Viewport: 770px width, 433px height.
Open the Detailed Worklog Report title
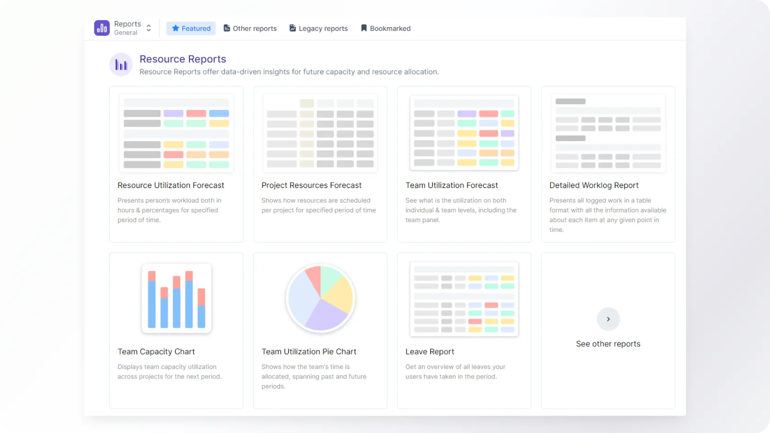[594, 185]
